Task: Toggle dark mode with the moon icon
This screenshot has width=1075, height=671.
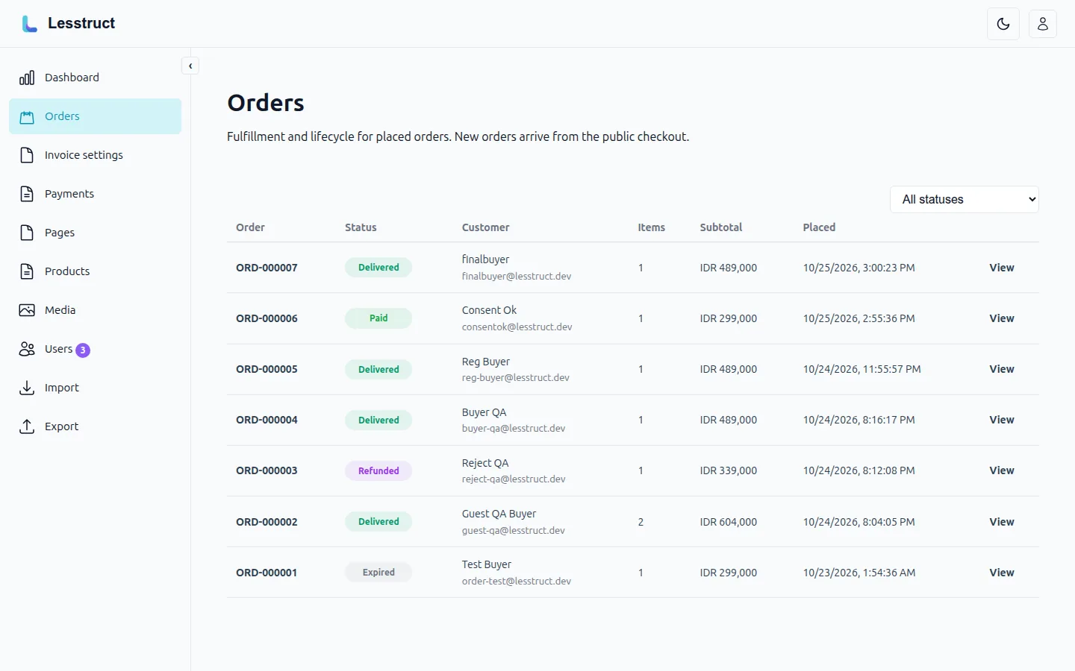Action: click(x=1003, y=24)
